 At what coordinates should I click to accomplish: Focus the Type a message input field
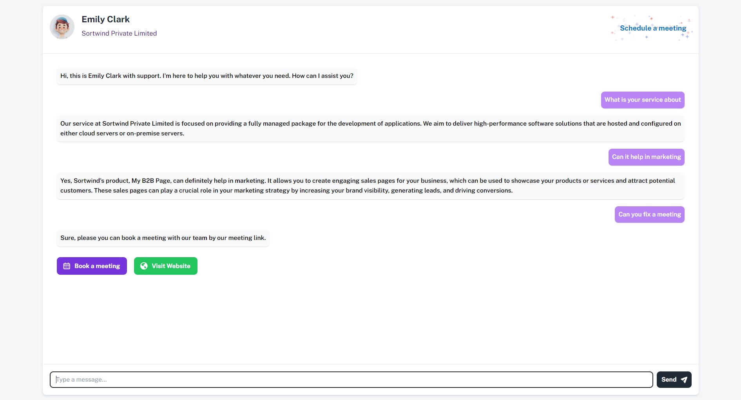(351, 380)
